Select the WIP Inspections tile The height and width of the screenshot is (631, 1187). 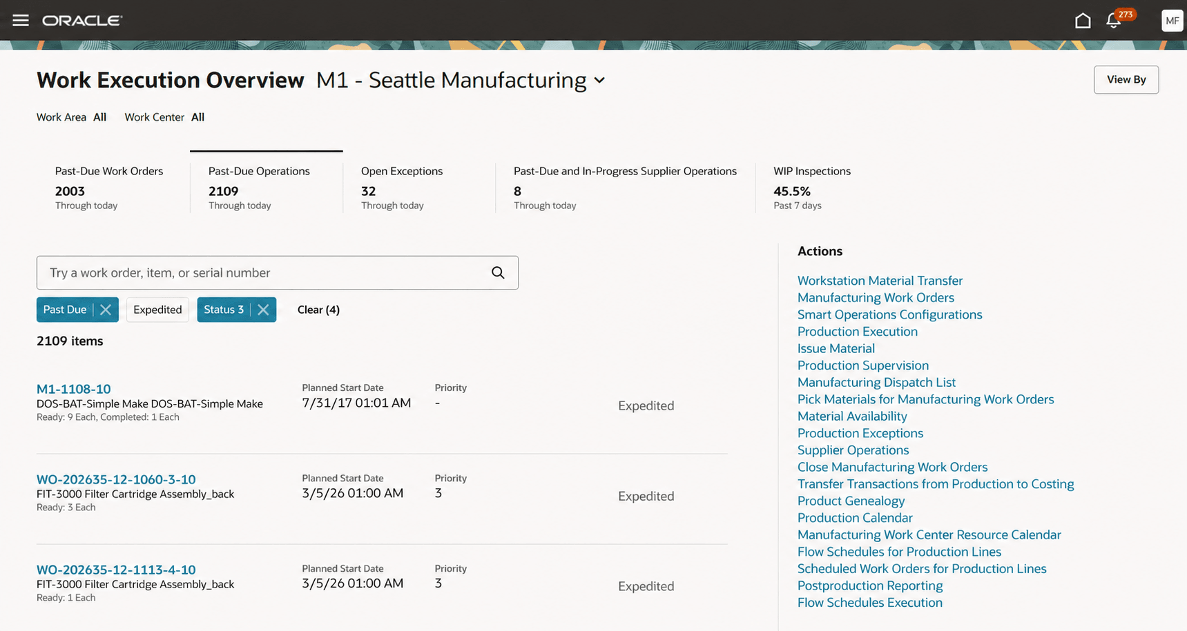[812, 188]
